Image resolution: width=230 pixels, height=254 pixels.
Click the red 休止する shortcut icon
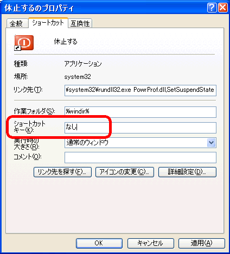24,43
